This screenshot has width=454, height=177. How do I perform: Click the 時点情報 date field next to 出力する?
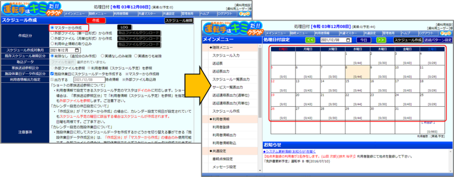click(89, 80)
